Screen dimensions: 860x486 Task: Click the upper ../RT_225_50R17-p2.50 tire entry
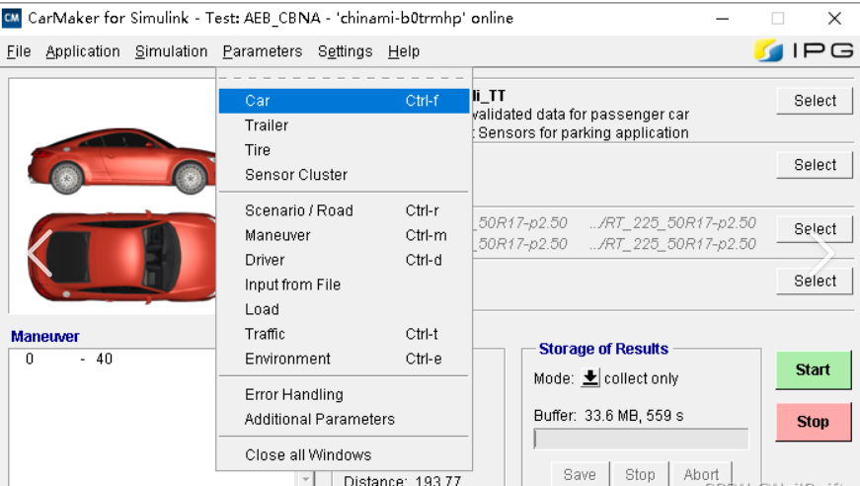point(672,222)
